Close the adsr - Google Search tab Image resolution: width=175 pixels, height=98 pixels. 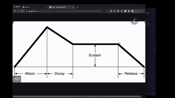pyautogui.click(x=73, y=7)
